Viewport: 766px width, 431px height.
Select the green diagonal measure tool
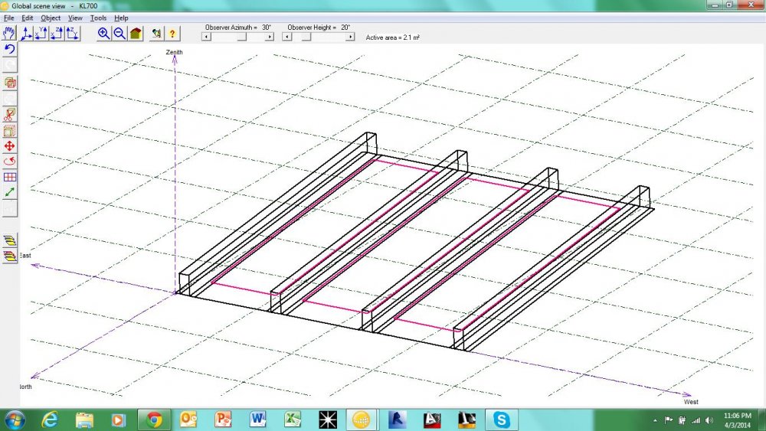(10, 192)
